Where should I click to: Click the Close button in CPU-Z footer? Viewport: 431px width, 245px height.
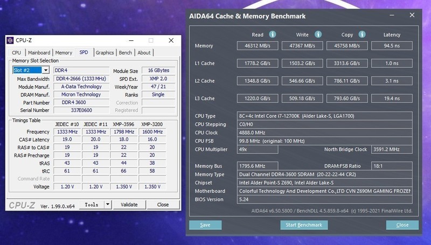tap(163, 205)
